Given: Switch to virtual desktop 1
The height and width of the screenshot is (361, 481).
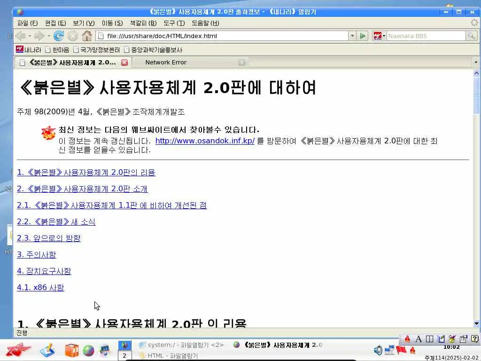Looking at the screenshot, I should (124, 345).
